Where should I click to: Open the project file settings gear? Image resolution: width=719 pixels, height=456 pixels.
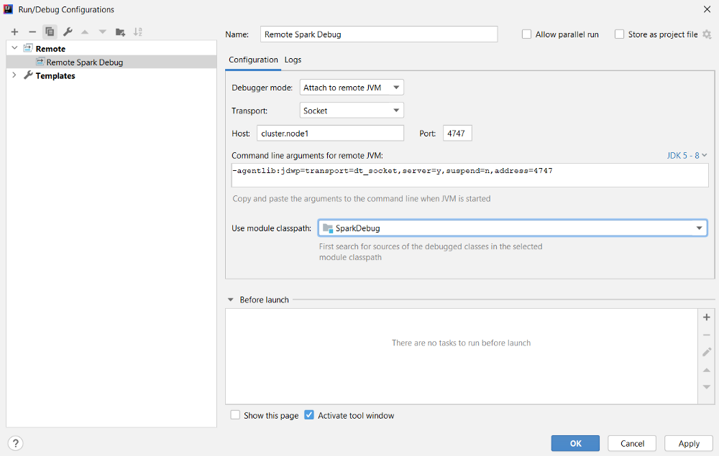707,34
